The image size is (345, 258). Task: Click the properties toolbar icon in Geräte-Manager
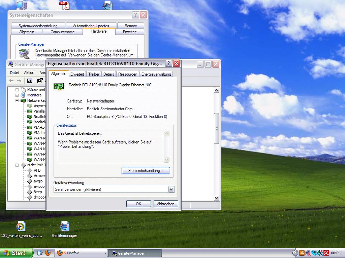[40, 81]
